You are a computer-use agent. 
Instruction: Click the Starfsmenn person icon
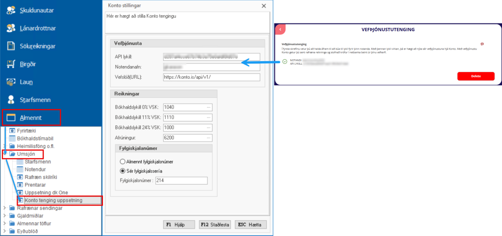(11, 100)
